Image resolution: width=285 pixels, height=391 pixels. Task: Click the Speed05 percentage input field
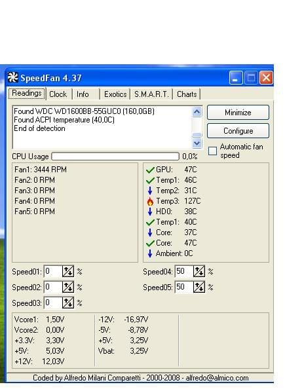pyautogui.click(x=184, y=287)
